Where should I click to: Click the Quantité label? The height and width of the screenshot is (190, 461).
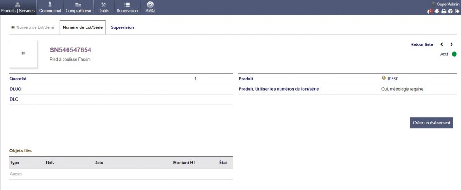[18, 79]
